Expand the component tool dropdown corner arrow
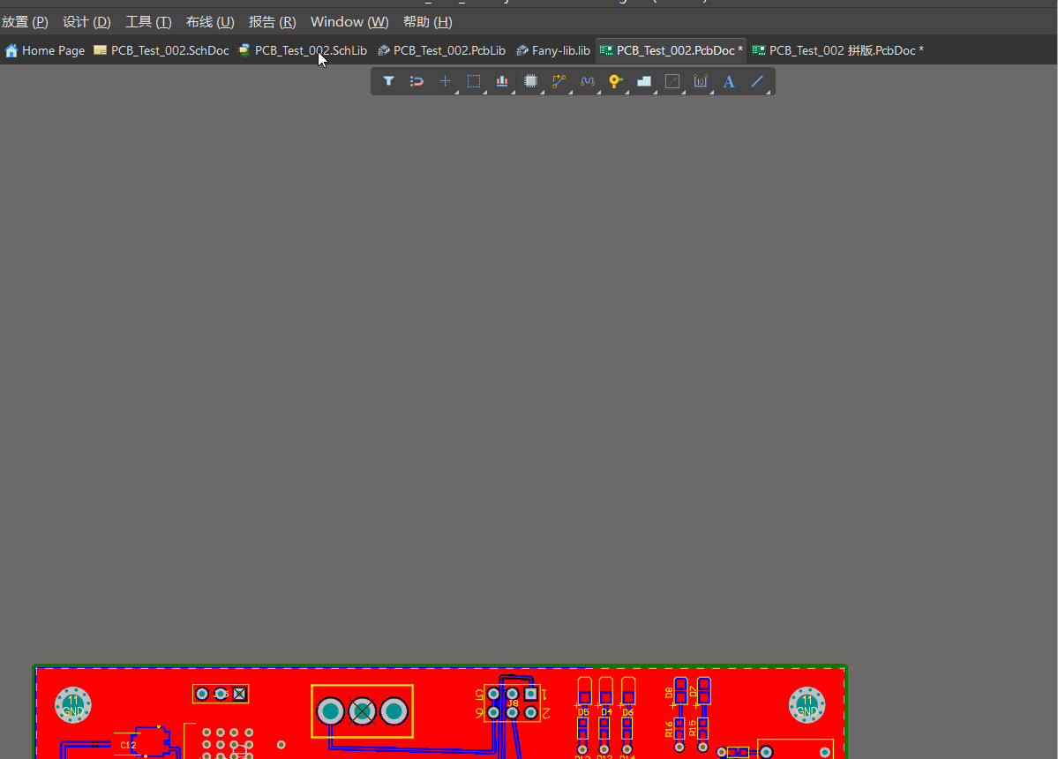This screenshot has width=1058, height=759. click(x=541, y=92)
